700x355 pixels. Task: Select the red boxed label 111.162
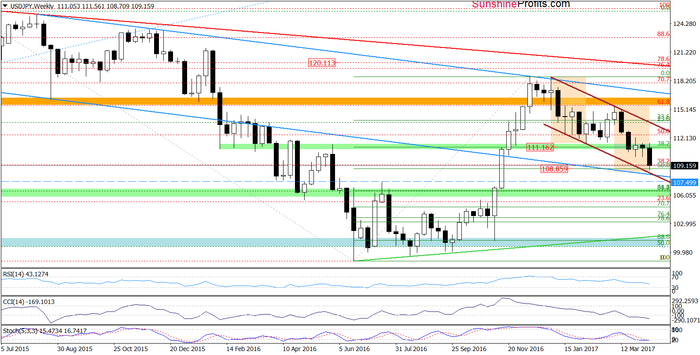(x=540, y=147)
